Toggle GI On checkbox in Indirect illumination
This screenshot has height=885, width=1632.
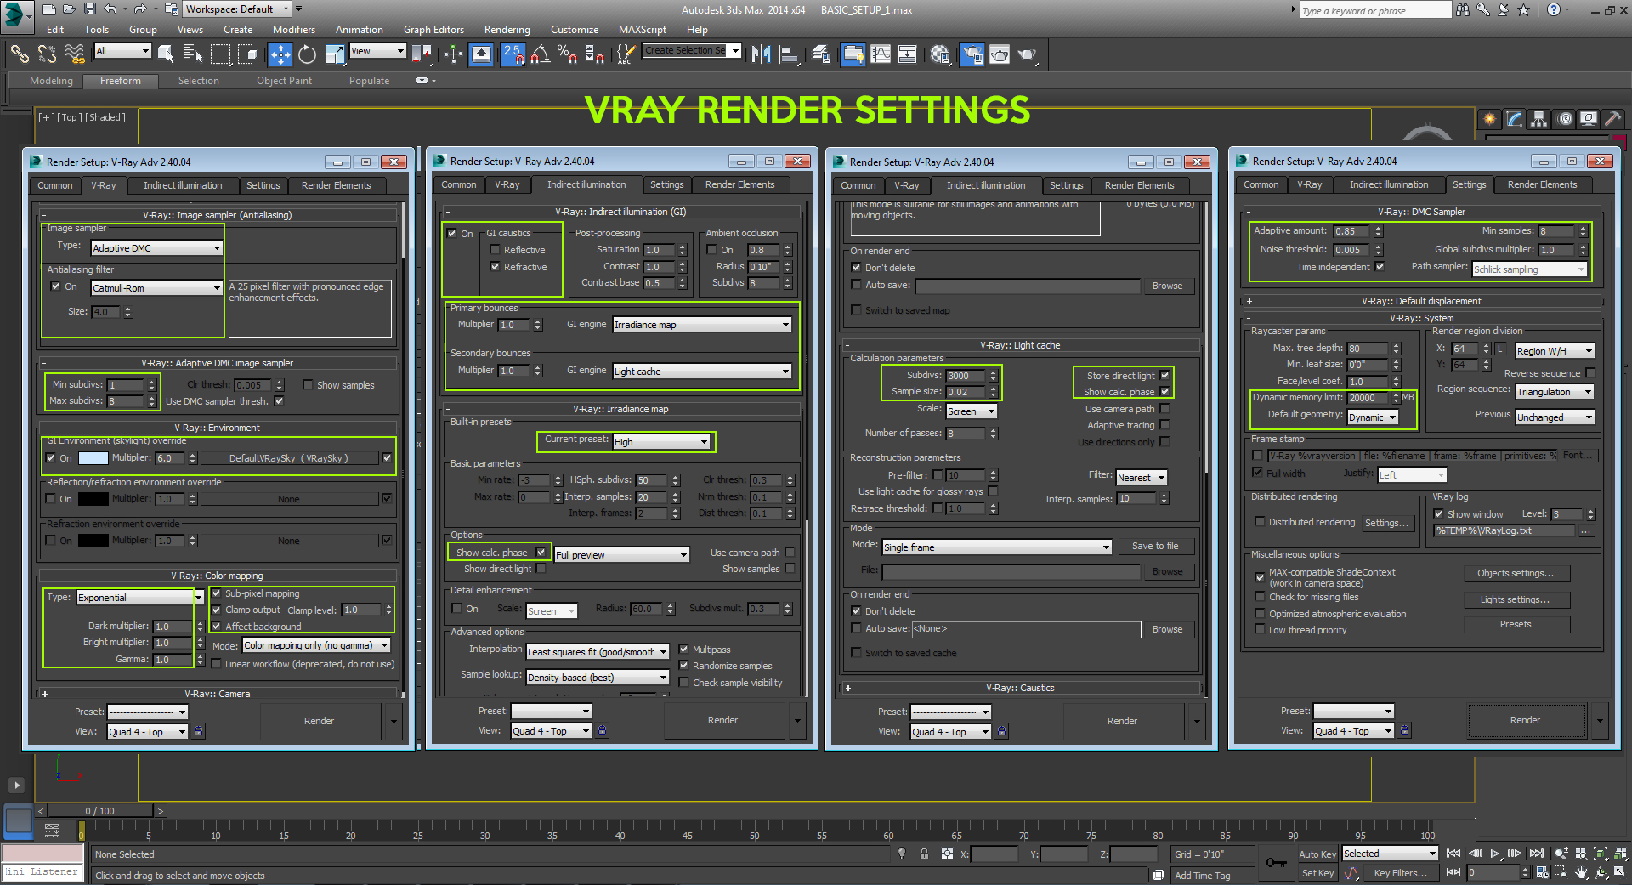point(452,233)
